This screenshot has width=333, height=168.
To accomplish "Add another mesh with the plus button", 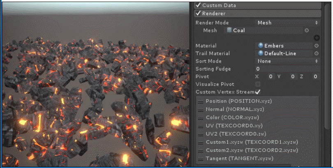I will [317, 38].
